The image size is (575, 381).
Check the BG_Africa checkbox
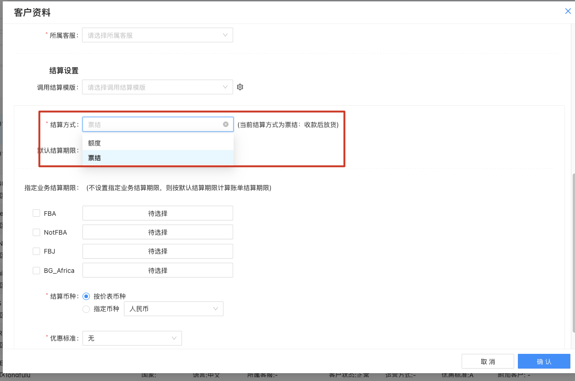(x=36, y=270)
